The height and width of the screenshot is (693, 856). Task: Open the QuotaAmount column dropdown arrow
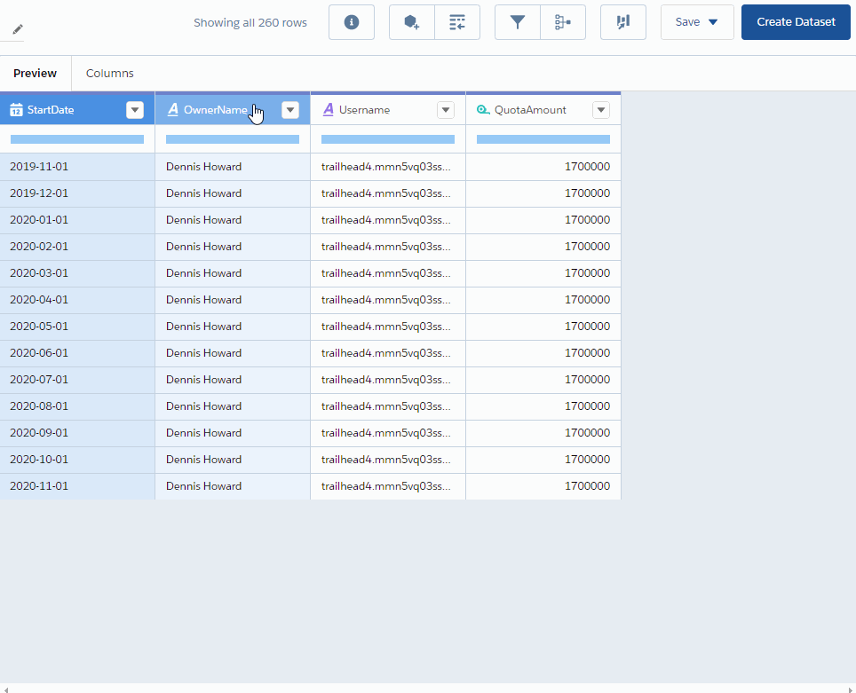pos(601,110)
